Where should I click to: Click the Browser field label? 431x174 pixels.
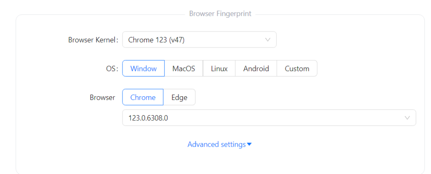102,98
